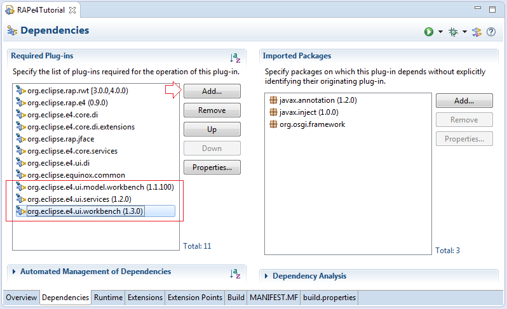Image resolution: width=507 pixels, height=309 pixels.
Task: Click Remove in Required Plug-ins
Action: tap(212, 110)
